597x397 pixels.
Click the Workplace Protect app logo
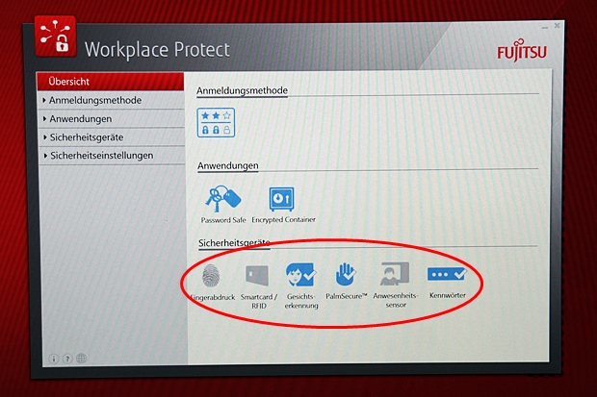click(x=55, y=37)
